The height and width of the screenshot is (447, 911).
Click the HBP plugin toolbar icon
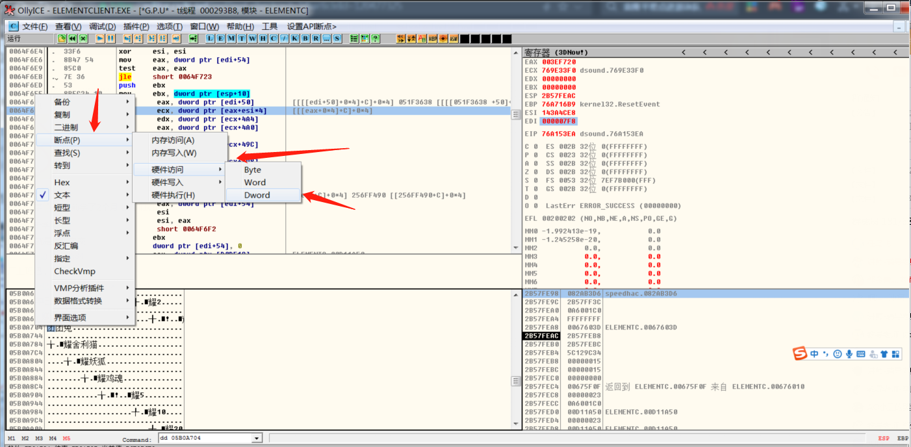(x=433, y=38)
